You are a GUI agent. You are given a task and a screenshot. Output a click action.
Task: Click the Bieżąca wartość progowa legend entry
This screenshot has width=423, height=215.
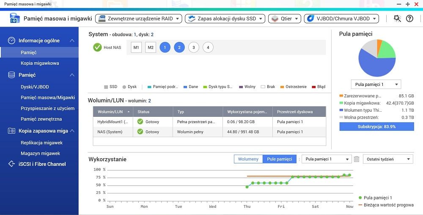tap(386, 205)
